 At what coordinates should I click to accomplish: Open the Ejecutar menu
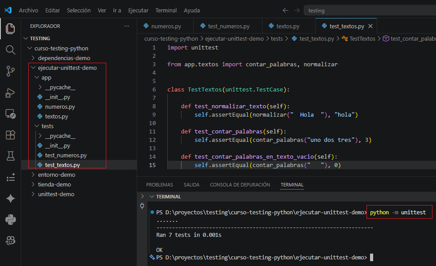(138, 10)
